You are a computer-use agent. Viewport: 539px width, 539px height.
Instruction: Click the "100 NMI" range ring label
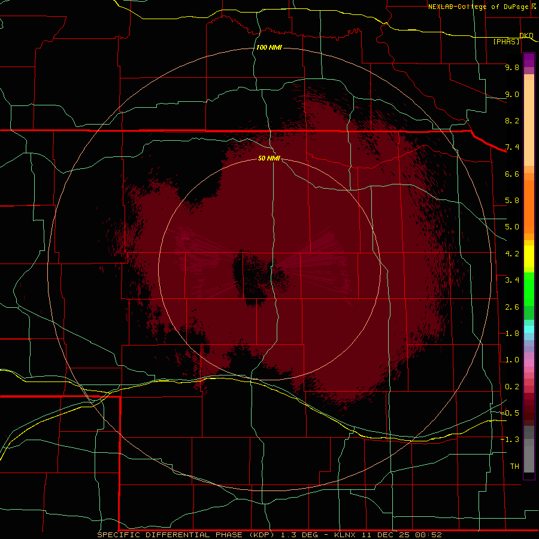click(x=269, y=47)
